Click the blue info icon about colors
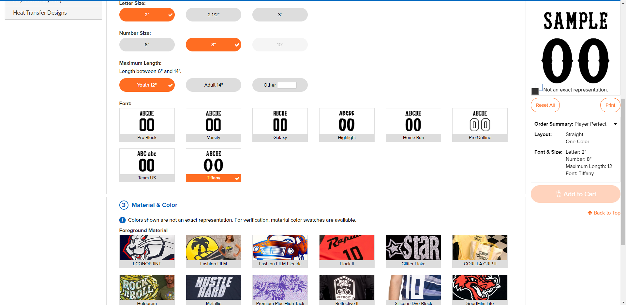This screenshot has height=305, width=626. pyautogui.click(x=123, y=220)
